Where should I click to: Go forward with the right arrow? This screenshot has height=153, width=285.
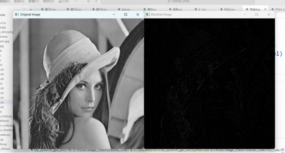(95, 1)
